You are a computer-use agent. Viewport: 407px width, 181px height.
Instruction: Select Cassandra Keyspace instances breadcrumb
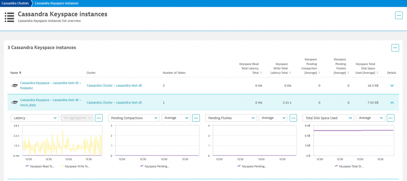coord(56,3)
